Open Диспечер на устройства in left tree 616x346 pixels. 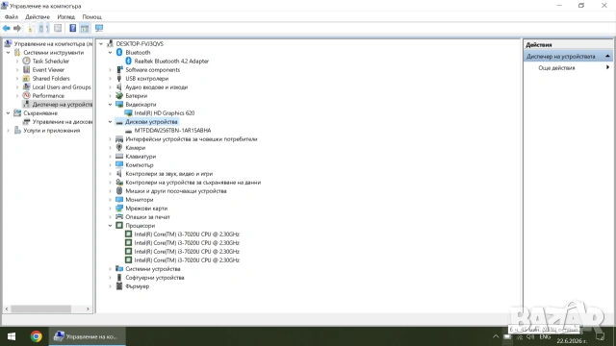pyautogui.click(x=62, y=105)
